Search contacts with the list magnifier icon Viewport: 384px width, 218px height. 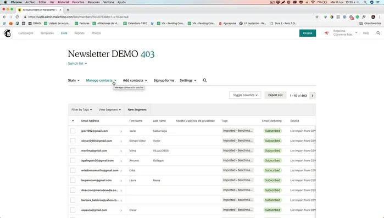coord(205,80)
